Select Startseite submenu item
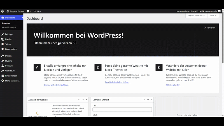 6,23
